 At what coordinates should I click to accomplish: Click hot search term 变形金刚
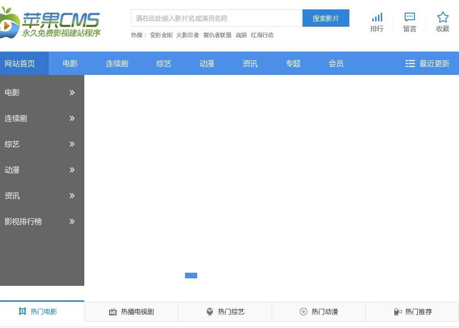point(161,35)
